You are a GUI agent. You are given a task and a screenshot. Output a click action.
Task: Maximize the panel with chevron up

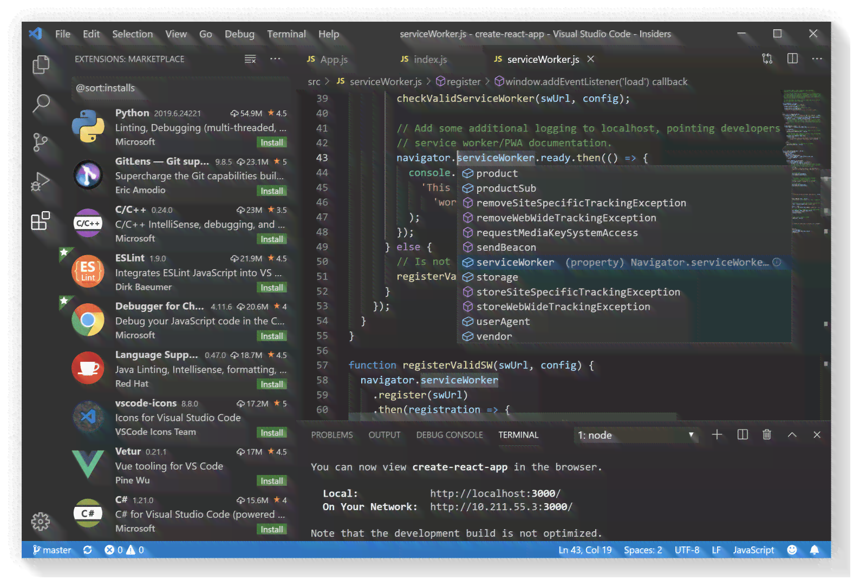792,435
